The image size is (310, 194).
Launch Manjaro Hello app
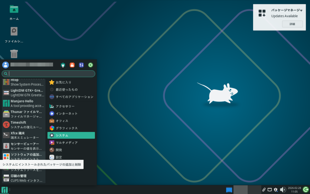point(24,103)
